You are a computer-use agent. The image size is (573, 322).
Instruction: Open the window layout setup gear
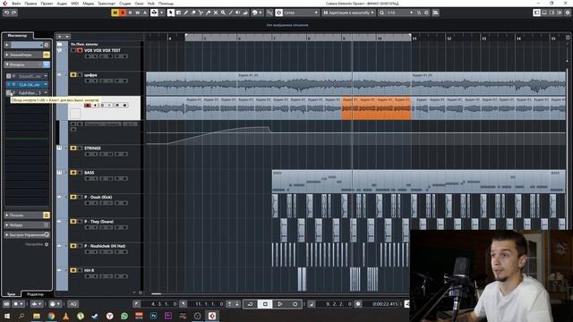(568, 13)
